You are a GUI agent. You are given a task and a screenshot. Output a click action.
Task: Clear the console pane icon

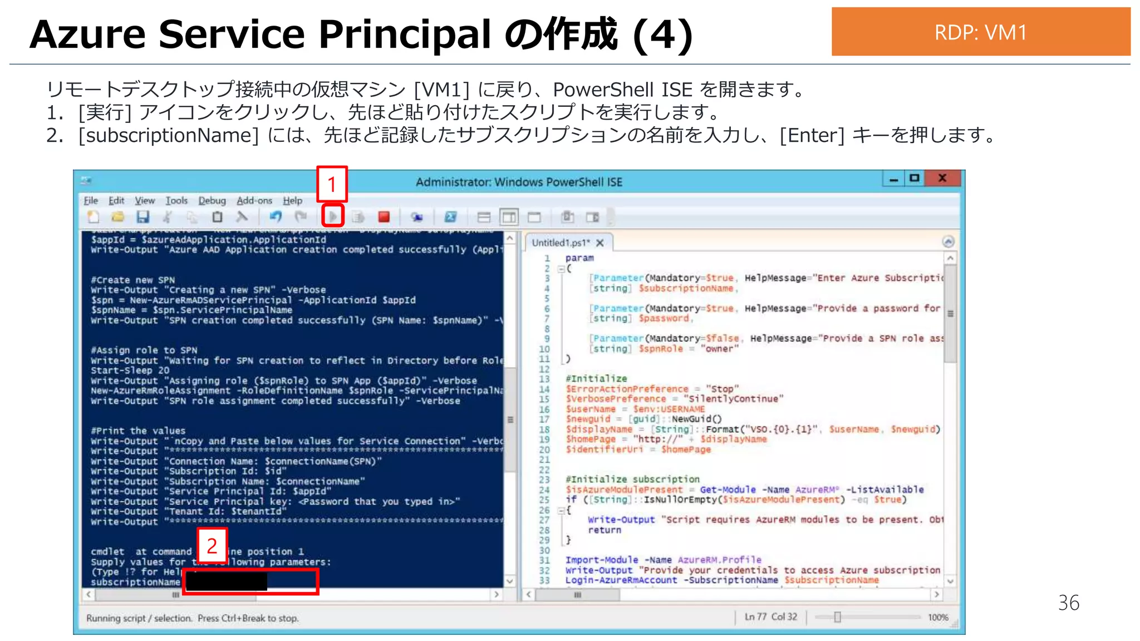242,217
